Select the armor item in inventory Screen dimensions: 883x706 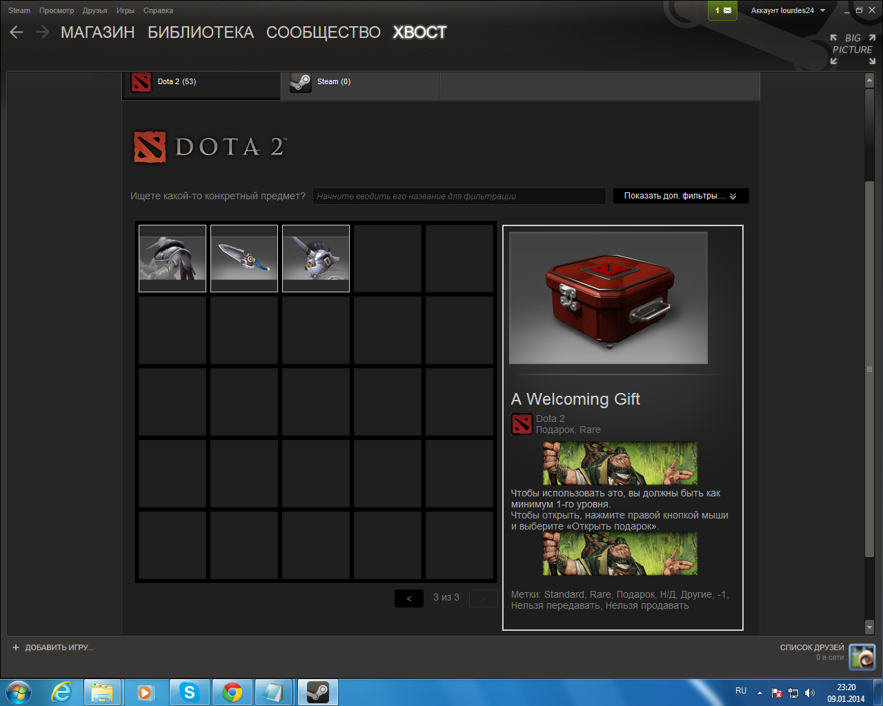point(172,259)
